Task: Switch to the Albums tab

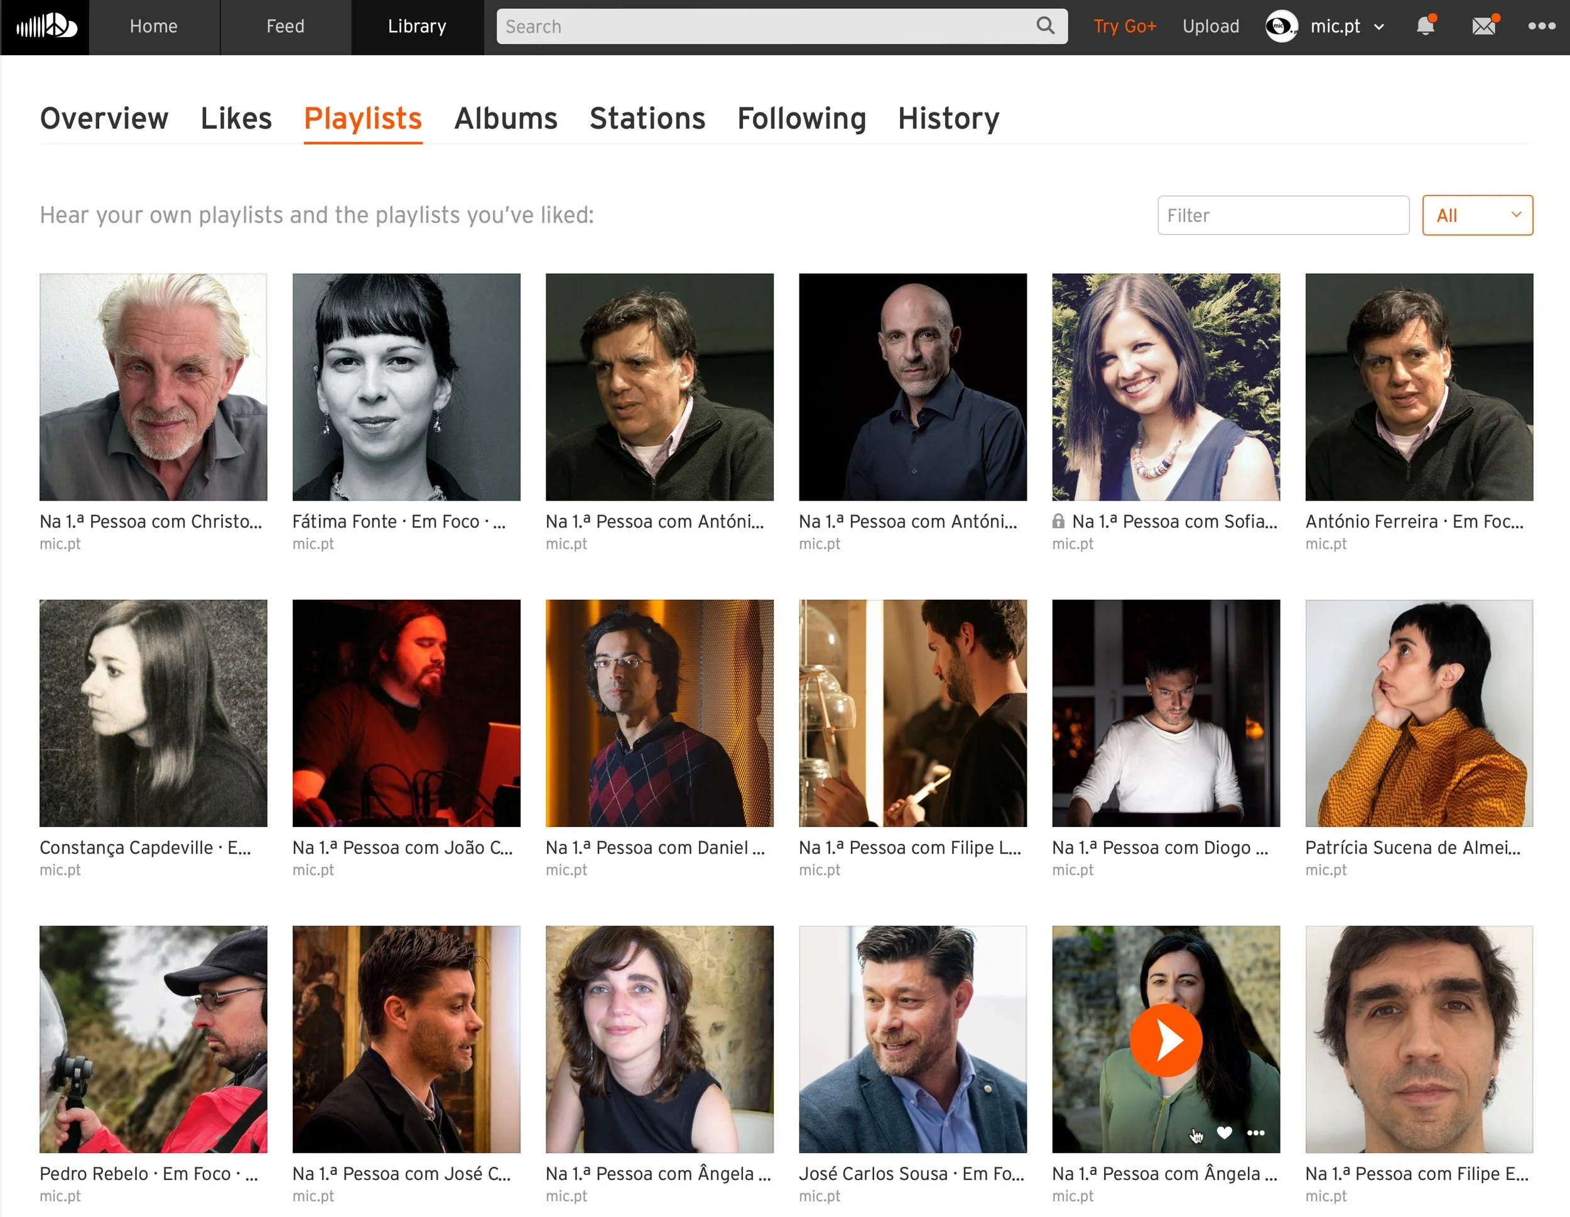Action: [x=506, y=119]
